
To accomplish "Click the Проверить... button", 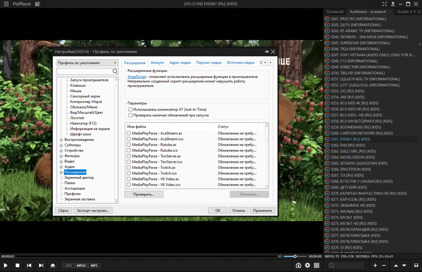I will [144, 194].
